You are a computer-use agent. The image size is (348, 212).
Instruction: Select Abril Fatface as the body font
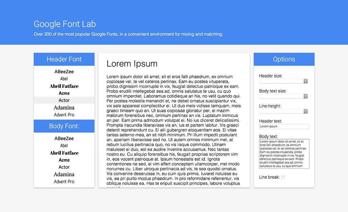click(x=64, y=153)
